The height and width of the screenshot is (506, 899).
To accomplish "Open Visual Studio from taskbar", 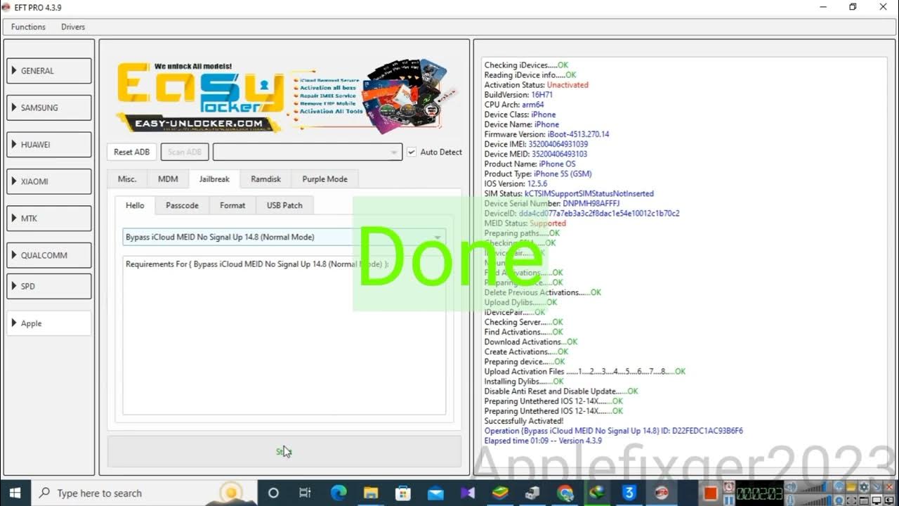I will tap(467, 493).
